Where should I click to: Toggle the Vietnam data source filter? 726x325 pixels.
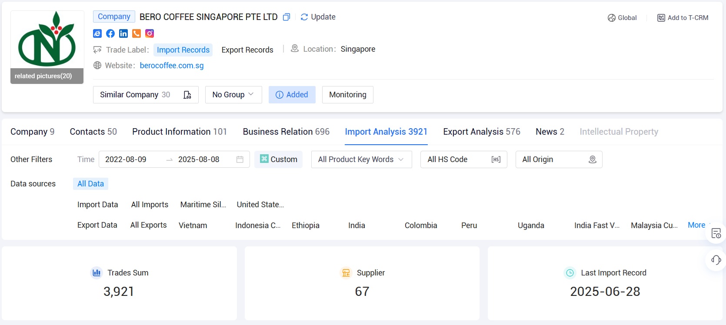point(193,226)
